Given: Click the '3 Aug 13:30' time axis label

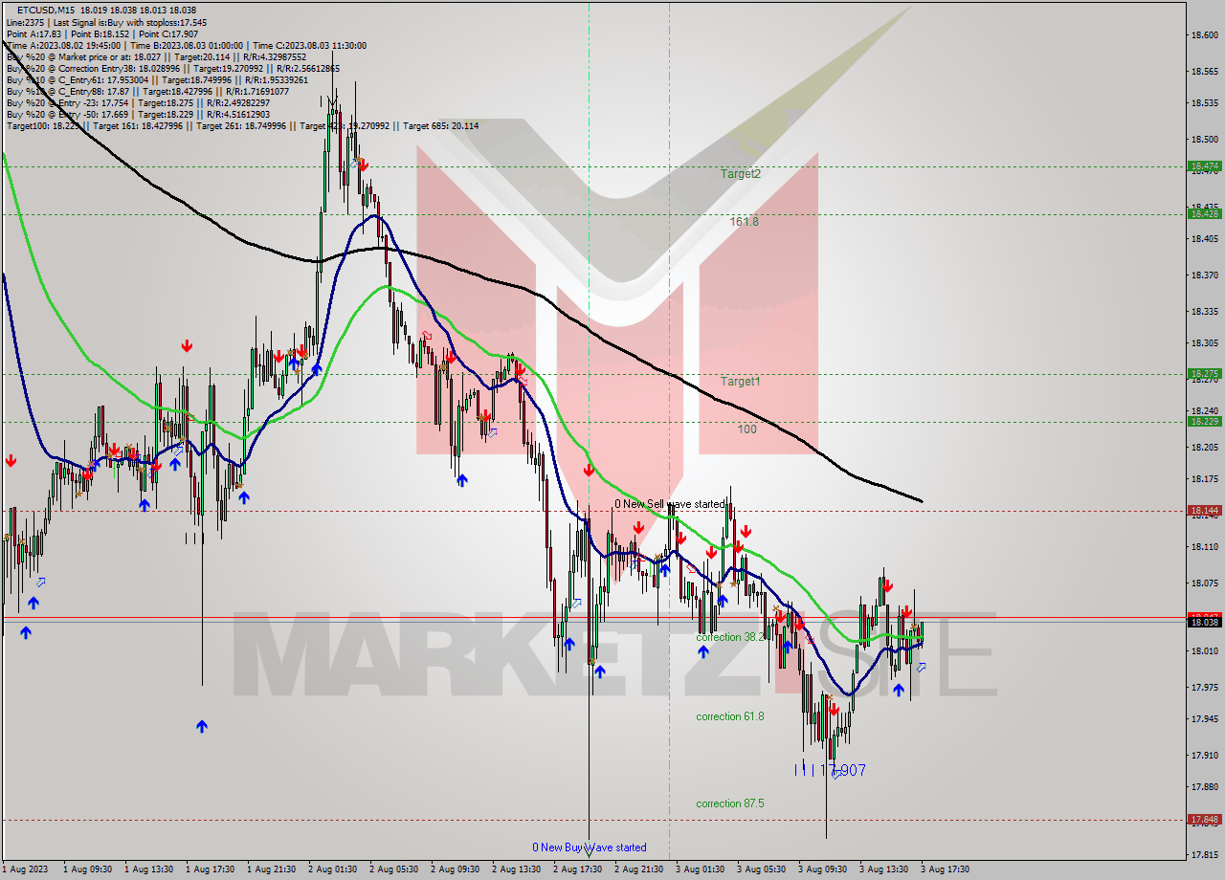Looking at the screenshot, I should [883, 869].
